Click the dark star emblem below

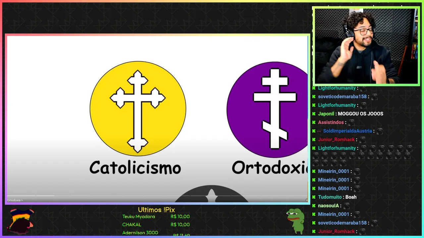pyautogui.click(x=211, y=194)
